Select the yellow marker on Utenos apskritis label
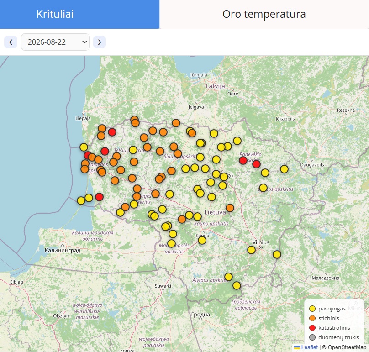This screenshot has height=352, width=369. click(263, 188)
